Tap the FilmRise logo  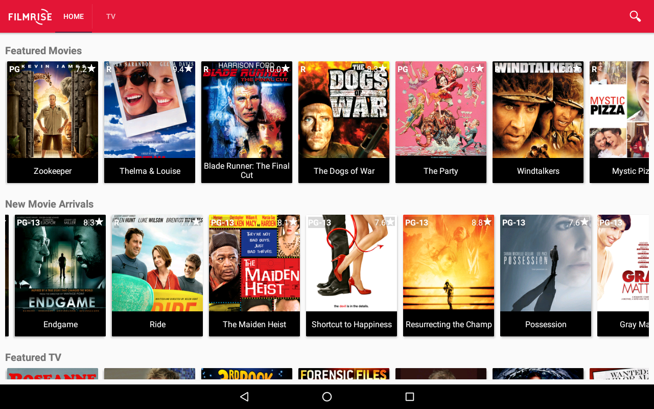(x=30, y=16)
